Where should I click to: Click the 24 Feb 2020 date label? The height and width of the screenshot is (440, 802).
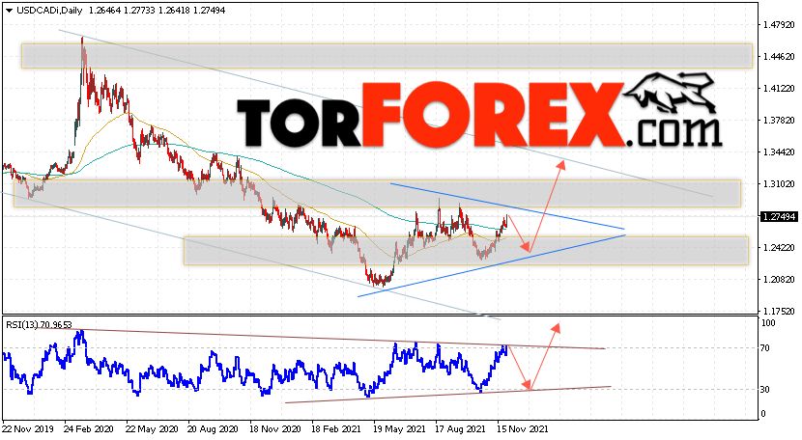(x=90, y=429)
